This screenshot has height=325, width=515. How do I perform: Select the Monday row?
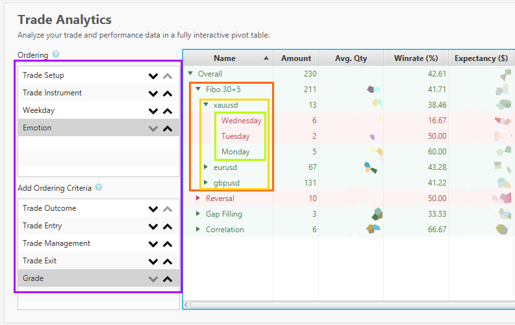pos(236,152)
